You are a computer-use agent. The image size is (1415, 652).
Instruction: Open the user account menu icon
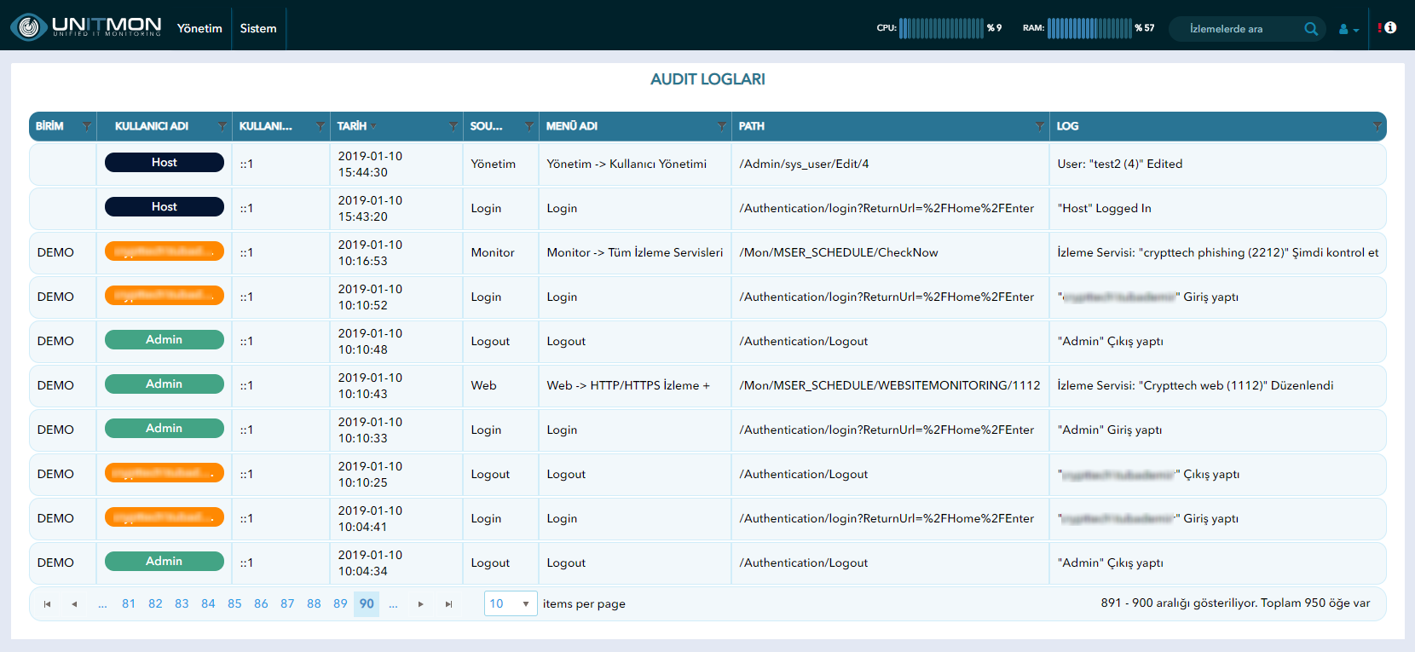(x=1349, y=29)
